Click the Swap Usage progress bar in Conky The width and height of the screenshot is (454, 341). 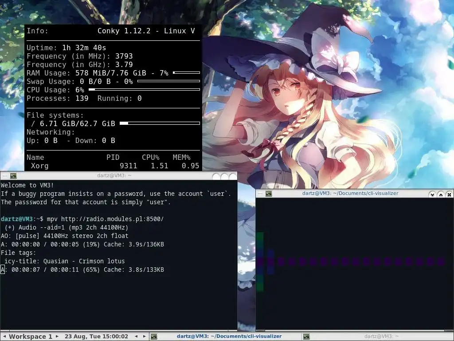(x=168, y=81)
